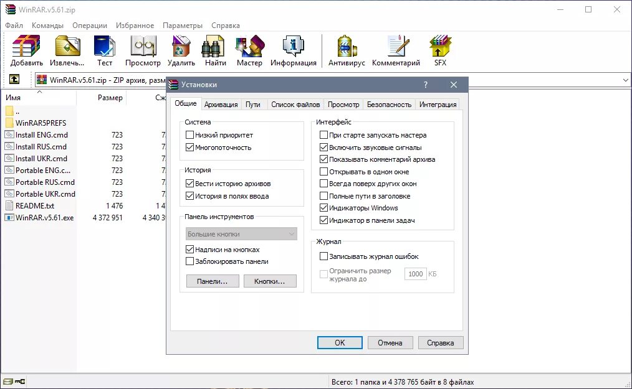Click the Install ENG.cmd file icon
This screenshot has width=632, height=389.
click(9, 134)
